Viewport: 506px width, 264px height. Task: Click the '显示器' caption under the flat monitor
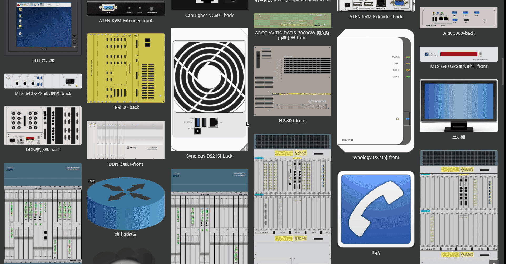[459, 137]
